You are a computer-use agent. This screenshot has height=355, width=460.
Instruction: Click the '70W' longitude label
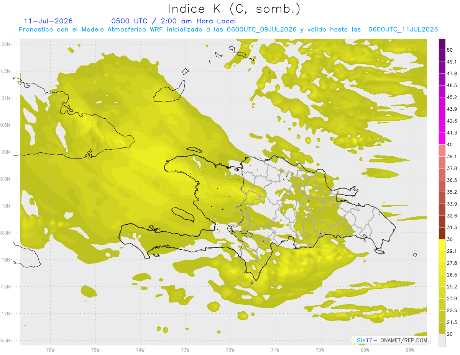(320, 350)
